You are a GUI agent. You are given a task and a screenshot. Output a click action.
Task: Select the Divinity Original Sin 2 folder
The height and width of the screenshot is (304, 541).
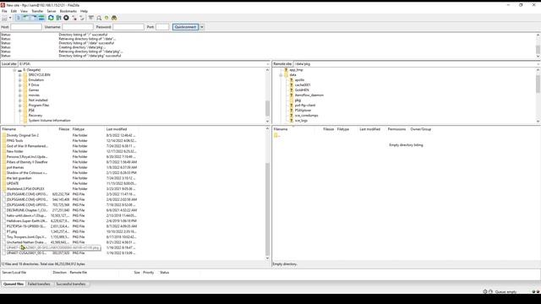coord(23,135)
